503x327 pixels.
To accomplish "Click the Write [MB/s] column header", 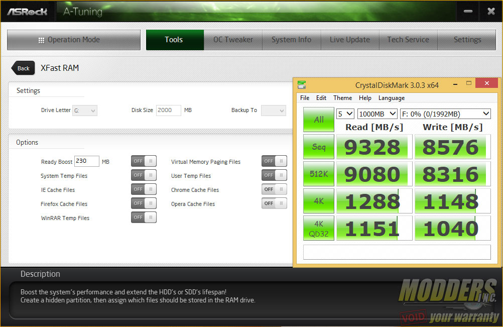I will [x=453, y=127].
